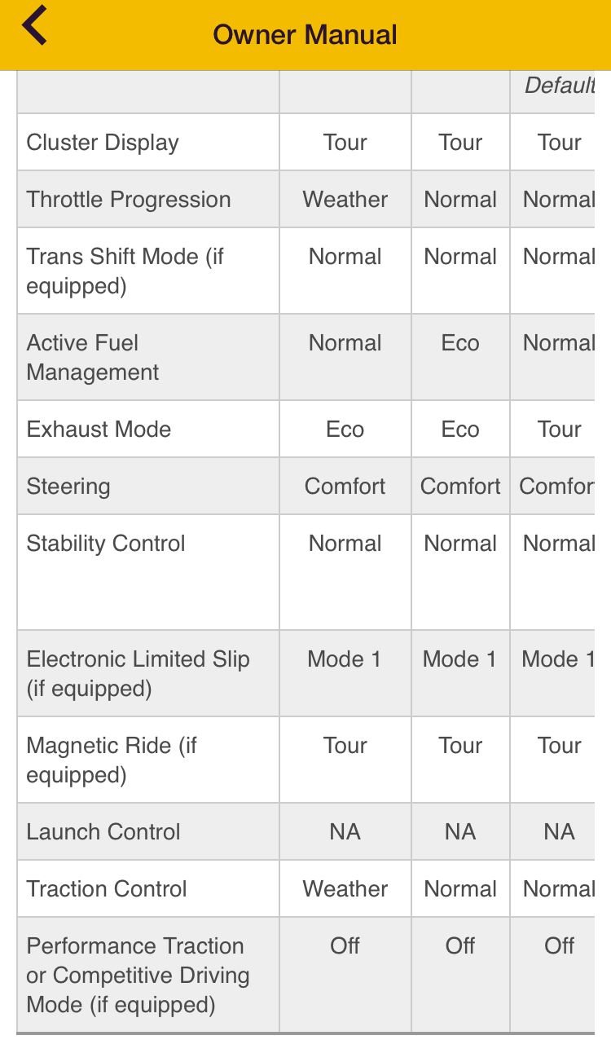Select the Exhaust Mode Eco value
Screen dimensions: 611x1053
(x=345, y=429)
